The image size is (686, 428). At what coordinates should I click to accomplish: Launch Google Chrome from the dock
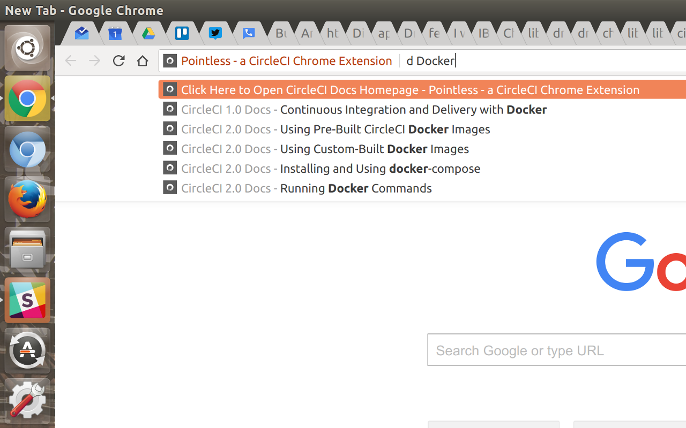click(x=27, y=98)
